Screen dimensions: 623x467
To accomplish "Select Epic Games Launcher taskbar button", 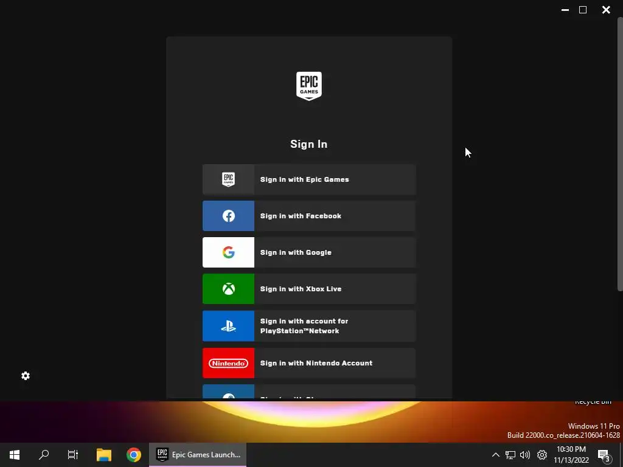I will pyautogui.click(x=198, y=455).
